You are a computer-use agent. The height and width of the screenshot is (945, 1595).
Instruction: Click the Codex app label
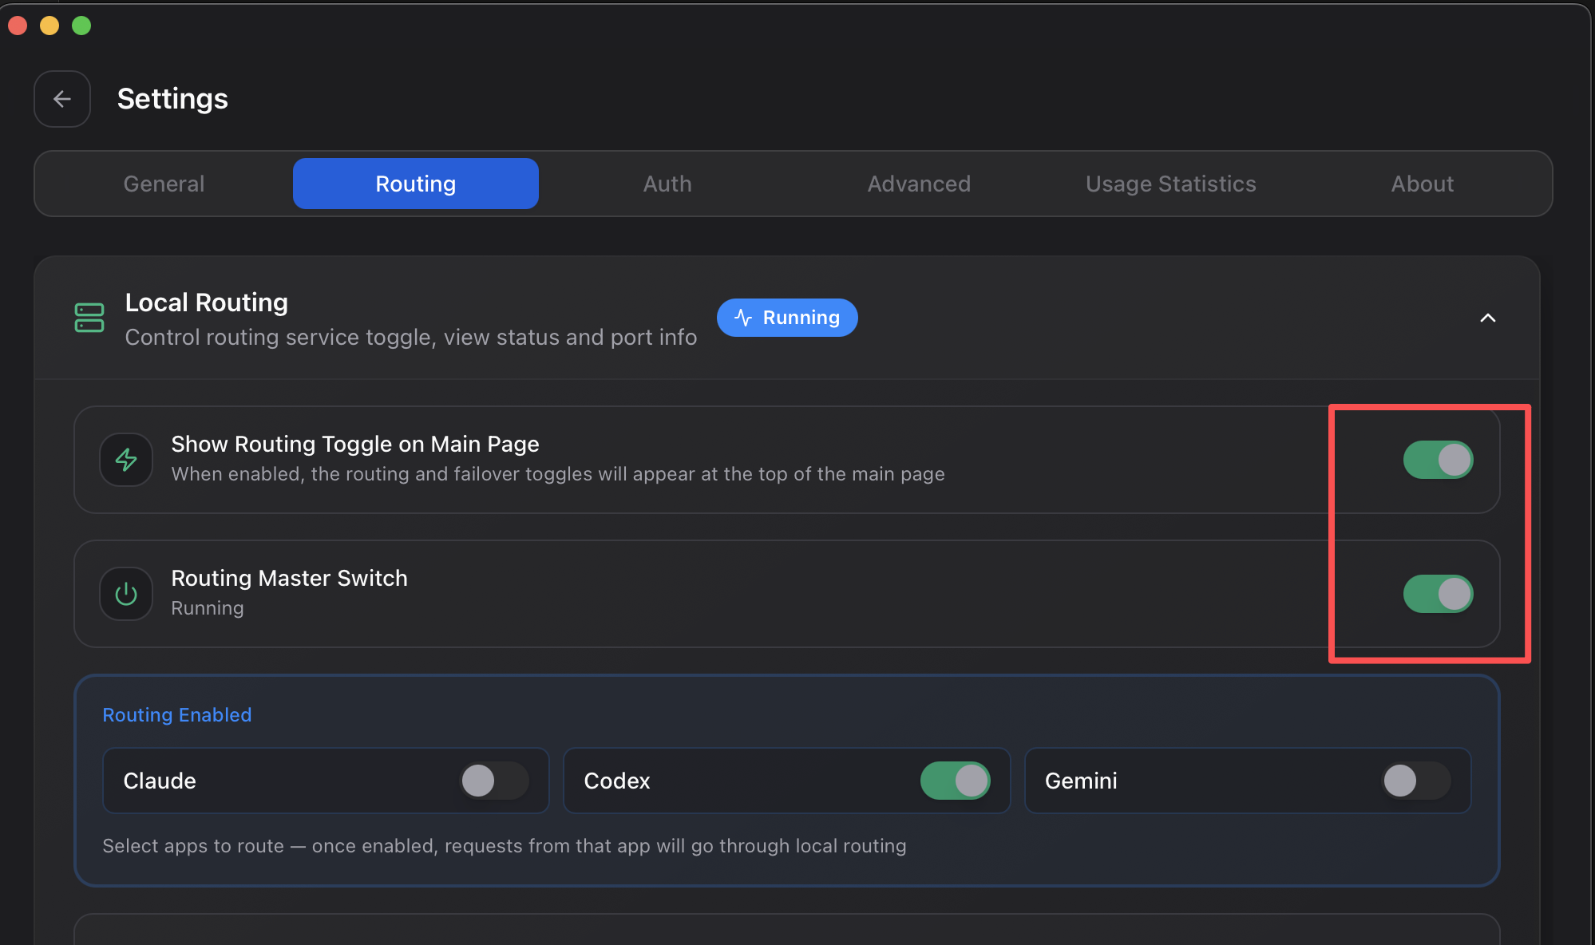617,781
